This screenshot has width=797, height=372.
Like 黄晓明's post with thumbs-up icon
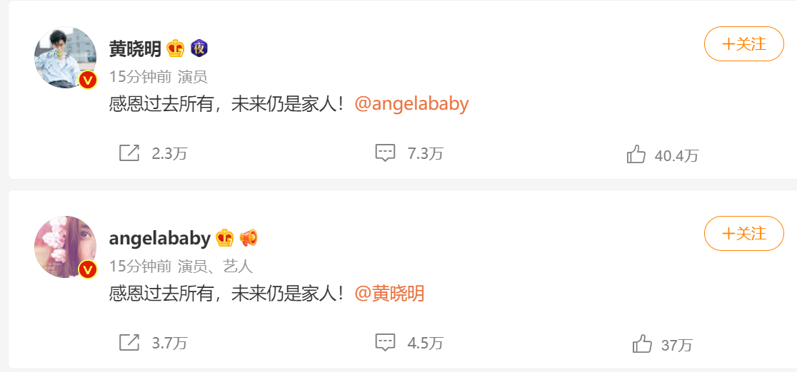pyautogui.click(x=636, y=154)
